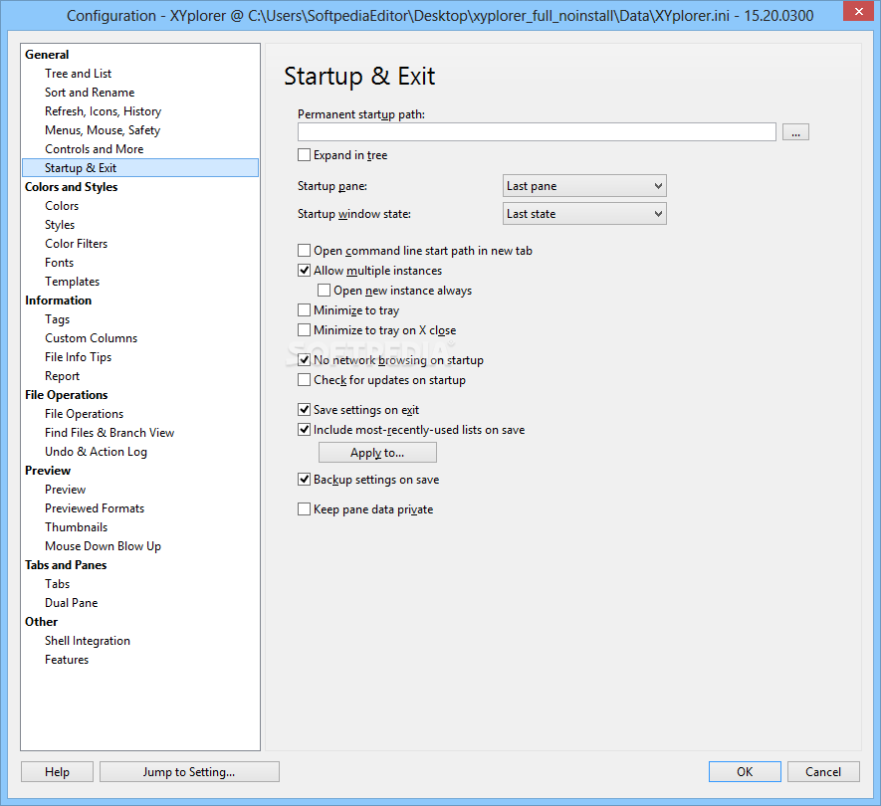The height and width of the screenshot is (806, 881).
Task: Go to Find Files & Branch View
Action: tap(110, 433)
